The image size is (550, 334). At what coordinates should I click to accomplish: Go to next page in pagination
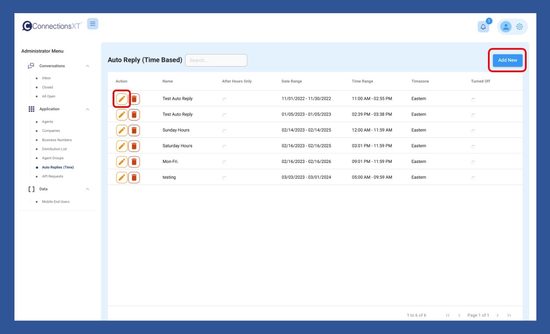pos(497,315)
